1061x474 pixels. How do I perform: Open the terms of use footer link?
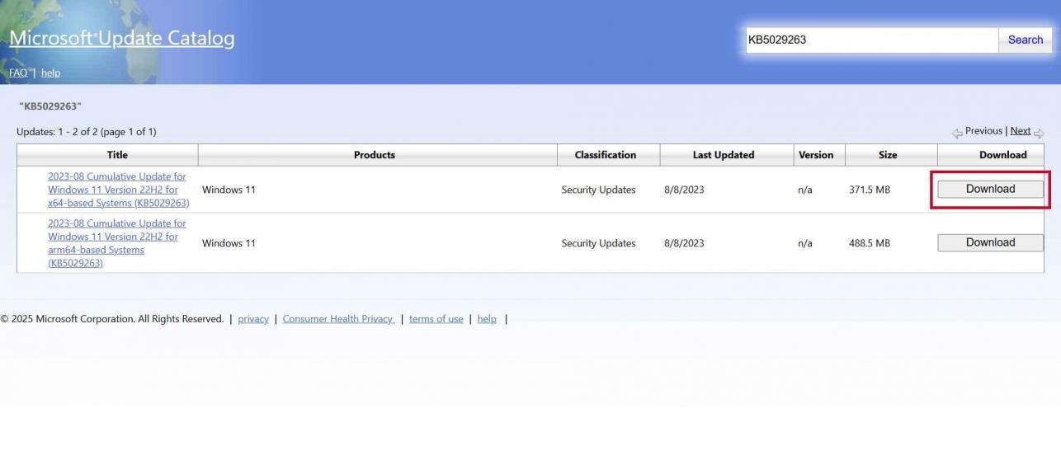tap(436, 319)
